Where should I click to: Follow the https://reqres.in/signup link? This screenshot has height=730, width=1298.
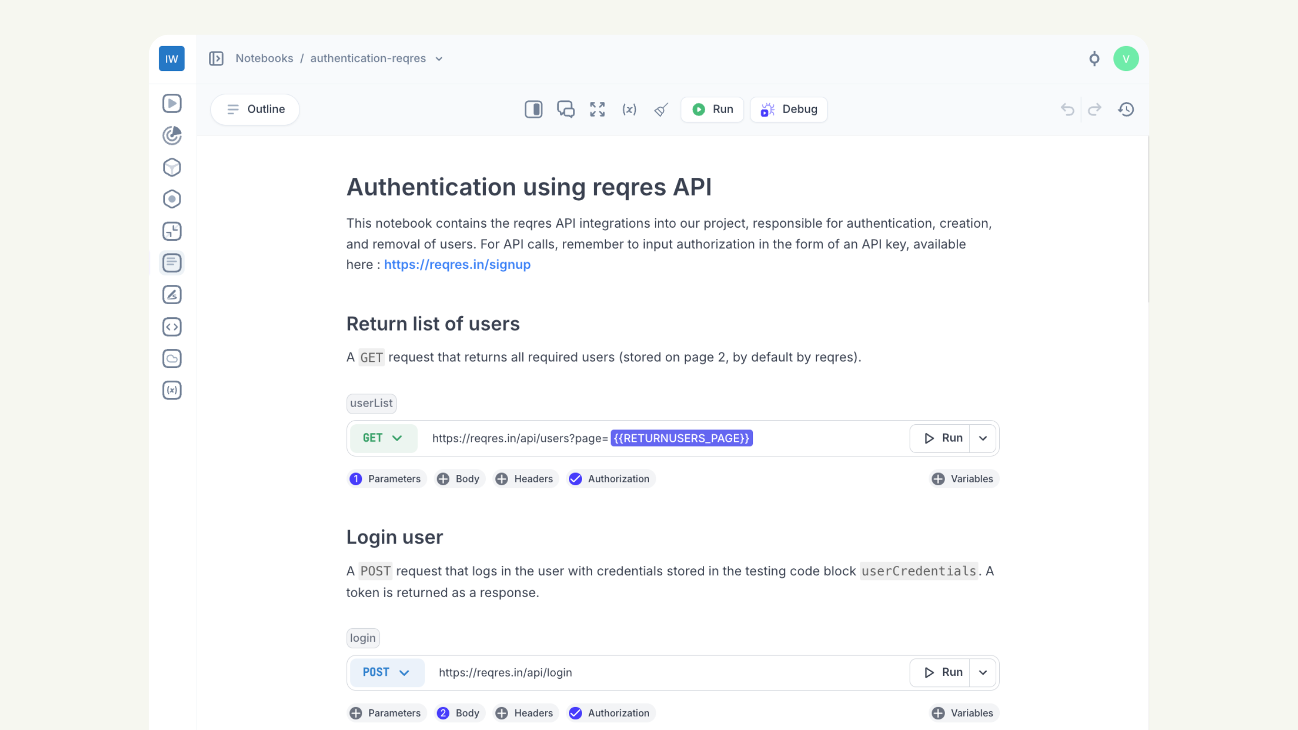point(457,265)
